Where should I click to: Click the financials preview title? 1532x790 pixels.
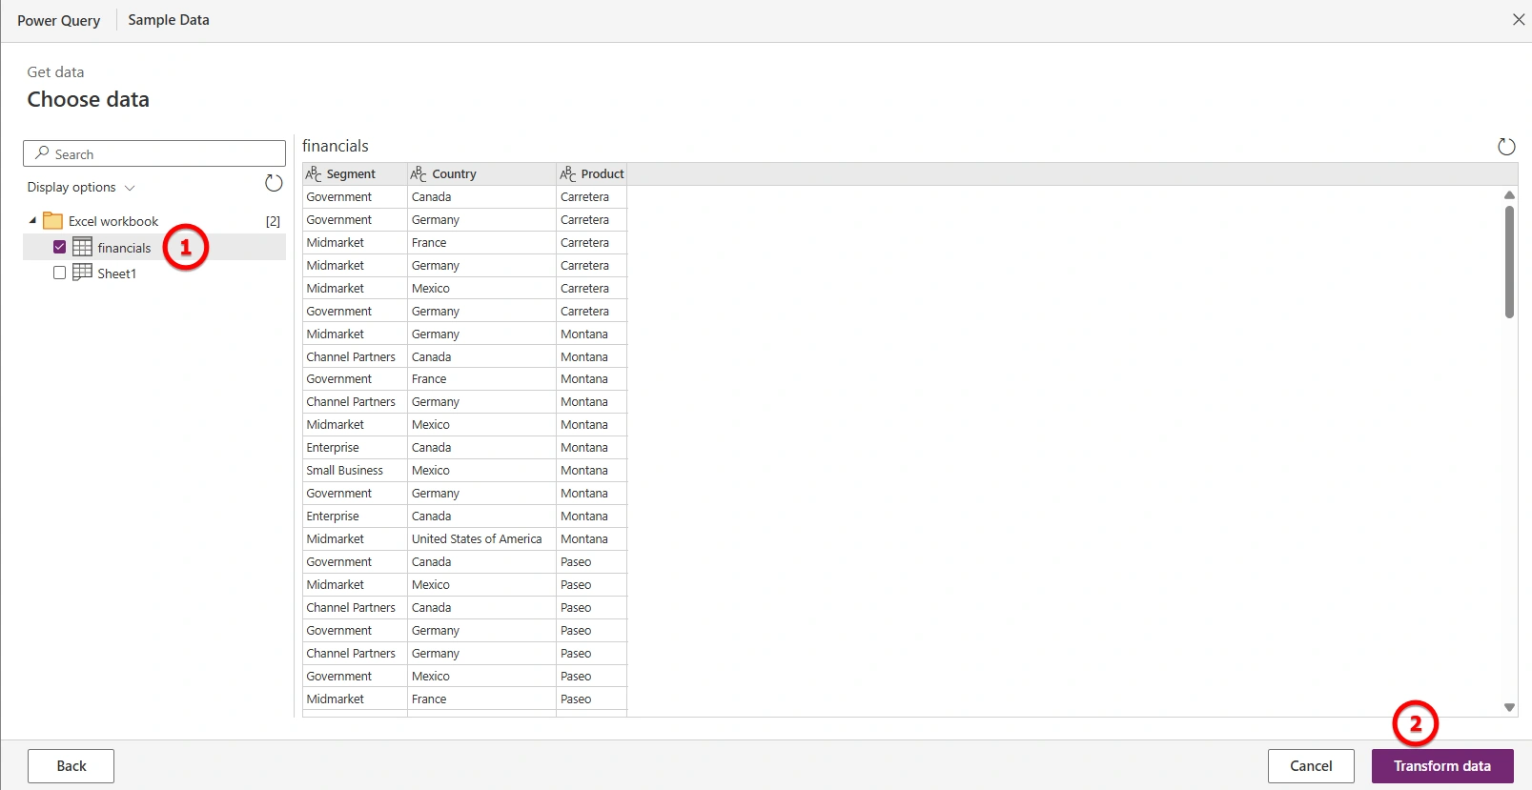(x=336, y=146)
